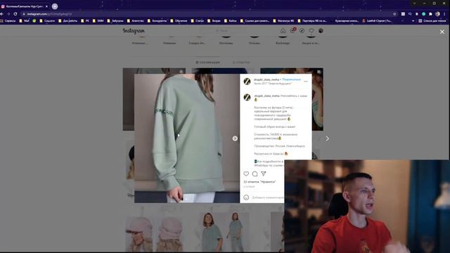The height and width of the screenshot is (253, 450).
Task: Expand the hidden bookmarks overflow chevron
Action: coord(413,20)
